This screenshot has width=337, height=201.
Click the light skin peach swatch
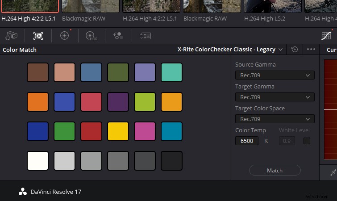[64, 72]
